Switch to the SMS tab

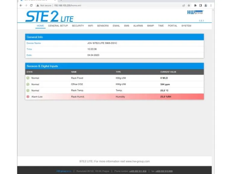coord(127,26)
